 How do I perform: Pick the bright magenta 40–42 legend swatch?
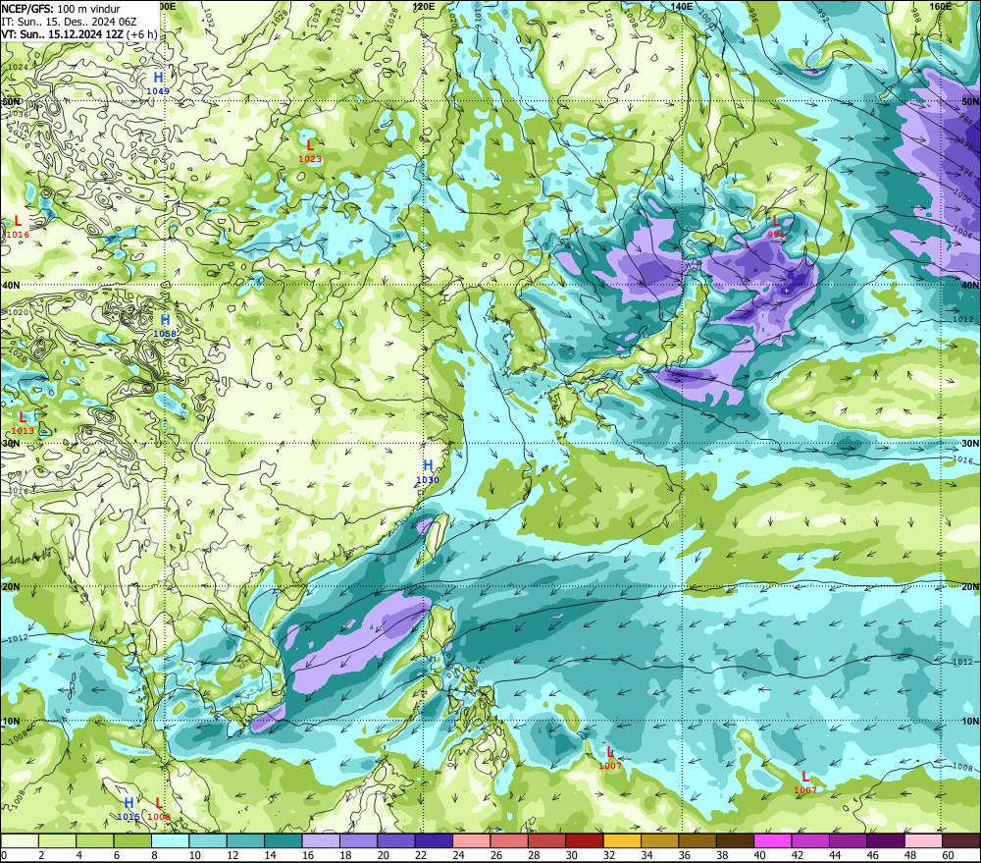(773, 841)
